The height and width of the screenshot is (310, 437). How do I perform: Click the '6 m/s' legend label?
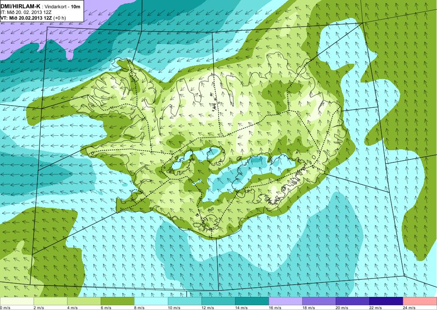[x=106, y=308]
